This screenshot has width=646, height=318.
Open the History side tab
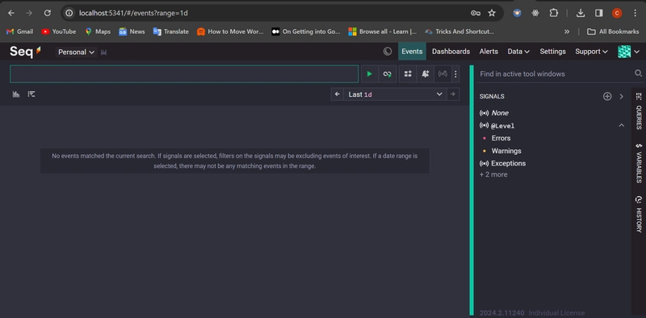click(639, 214)
